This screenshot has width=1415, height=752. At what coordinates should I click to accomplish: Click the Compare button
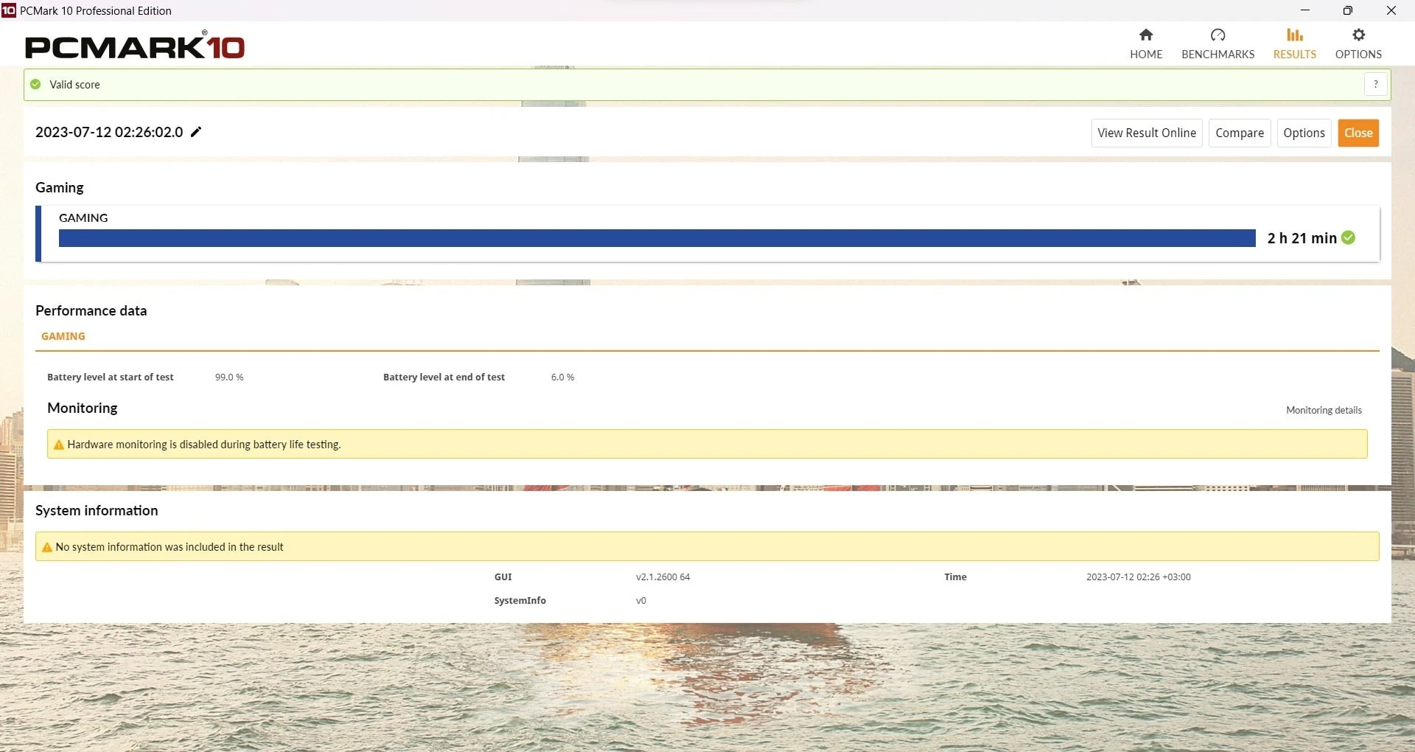[x=1240, y=133]
